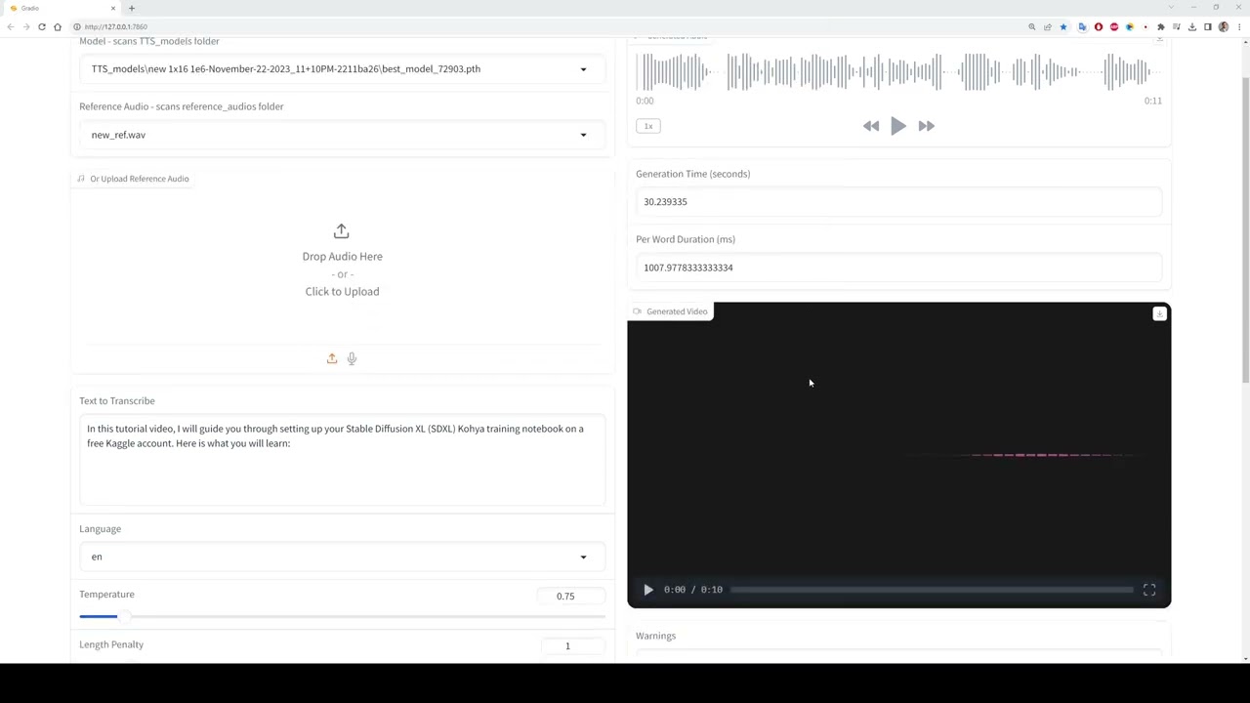Open the browser home page
Image resolution: width=1250 pixels, height=703 pixels.
[x=58, y=27]
